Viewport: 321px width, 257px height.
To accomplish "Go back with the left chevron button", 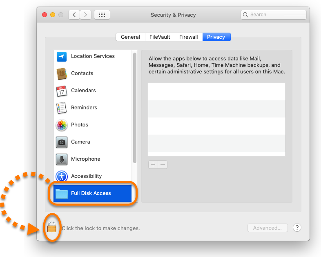I will pos(74,15).
